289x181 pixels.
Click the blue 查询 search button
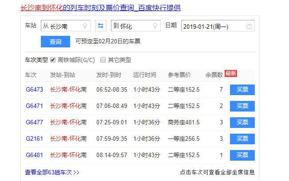(55, 42)
